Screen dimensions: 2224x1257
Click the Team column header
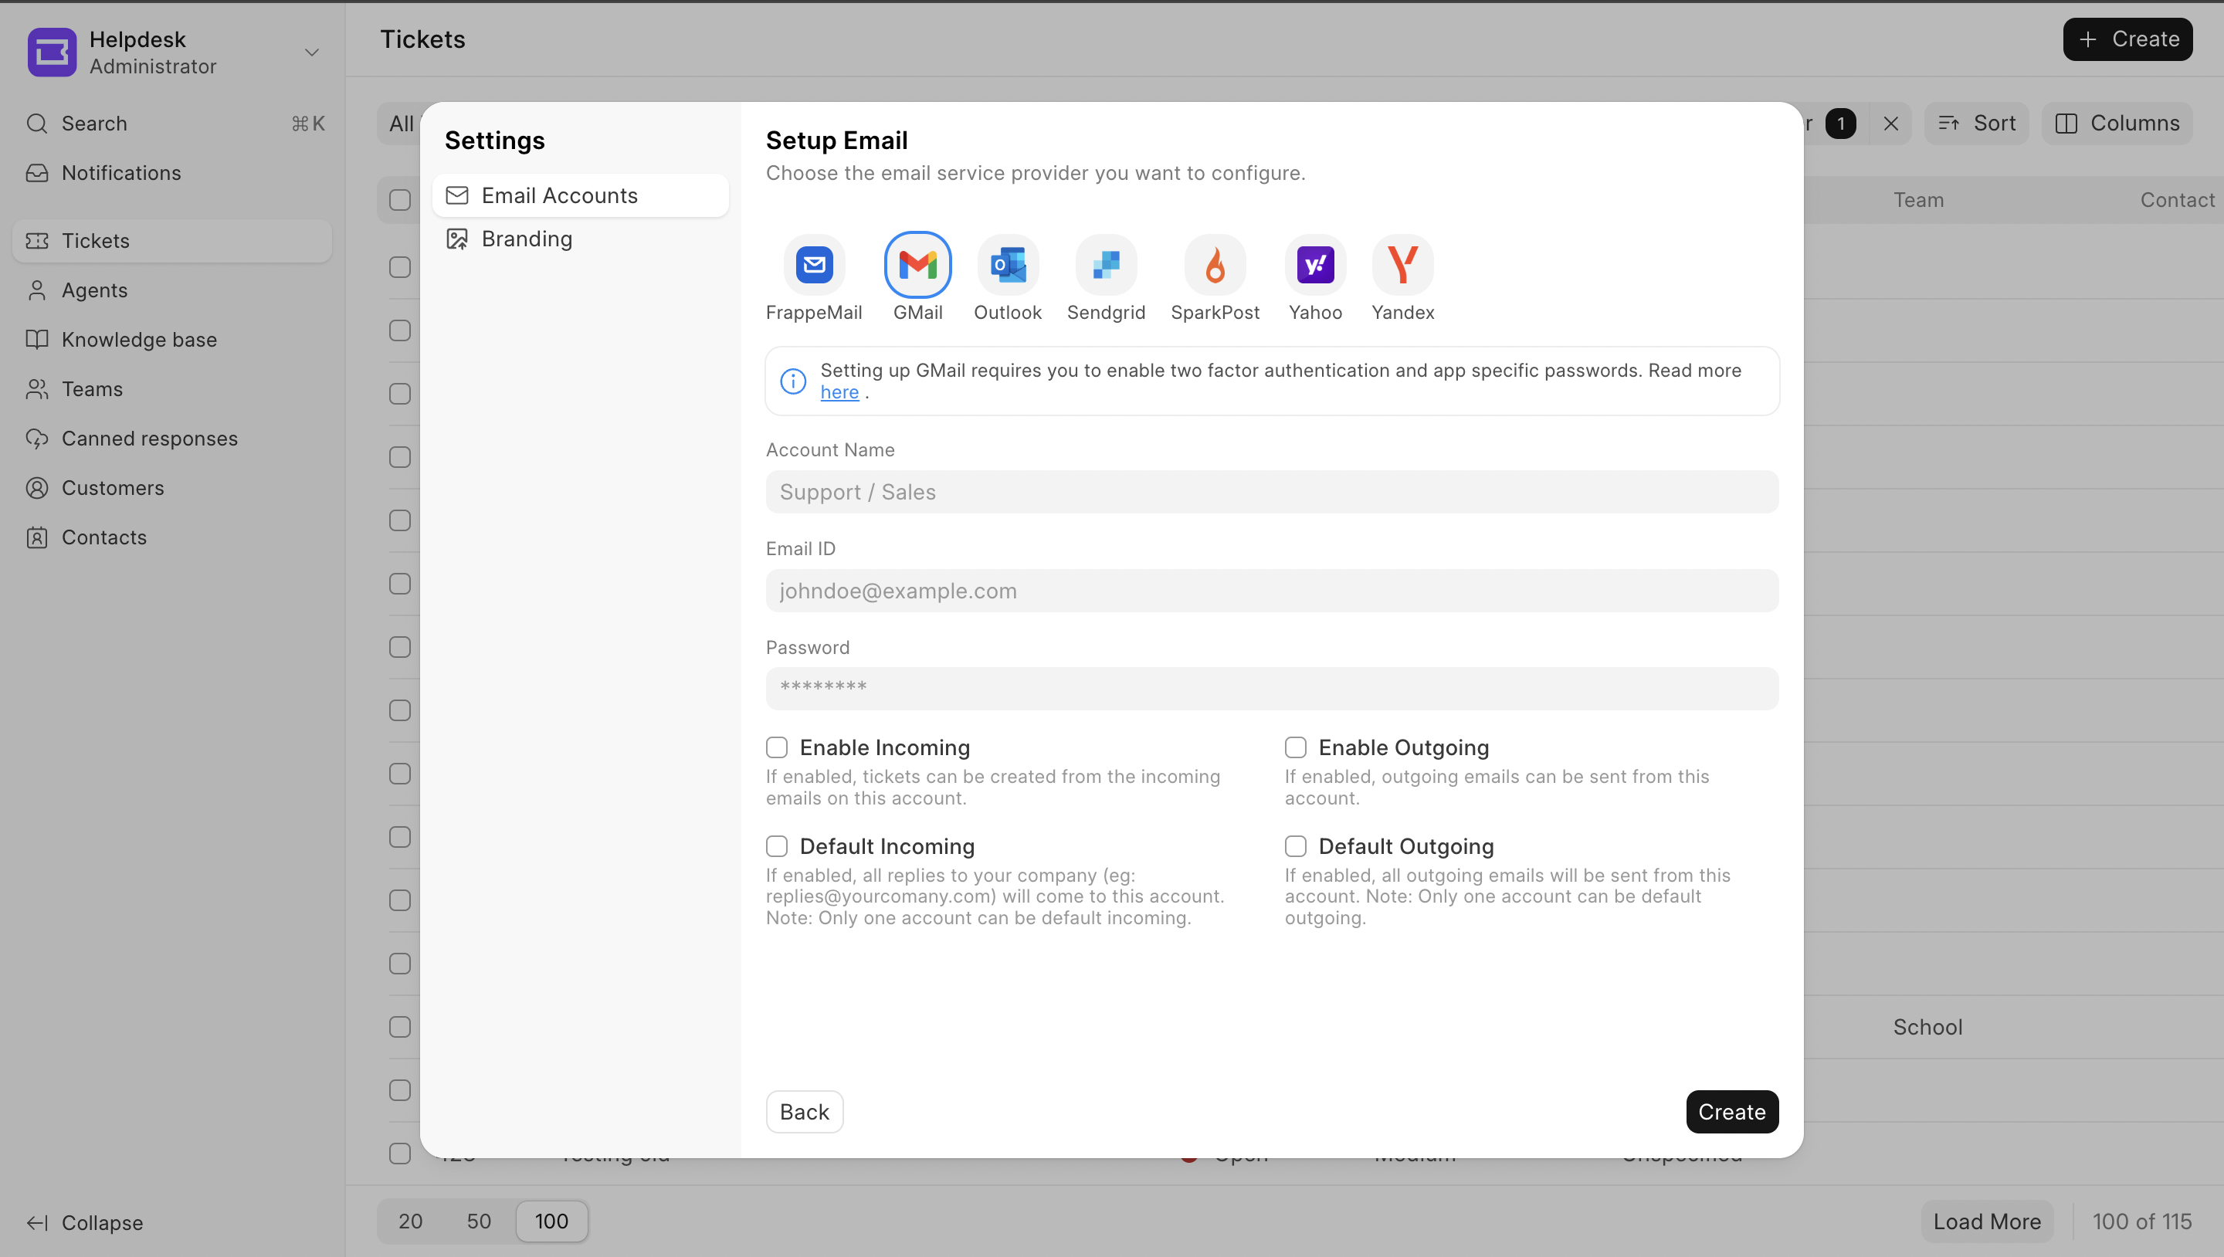tap(1918, 200)
